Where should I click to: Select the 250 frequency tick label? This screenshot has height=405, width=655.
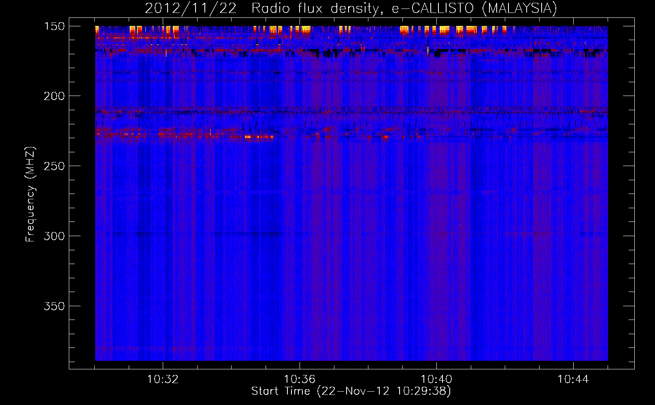coord(54,166)
